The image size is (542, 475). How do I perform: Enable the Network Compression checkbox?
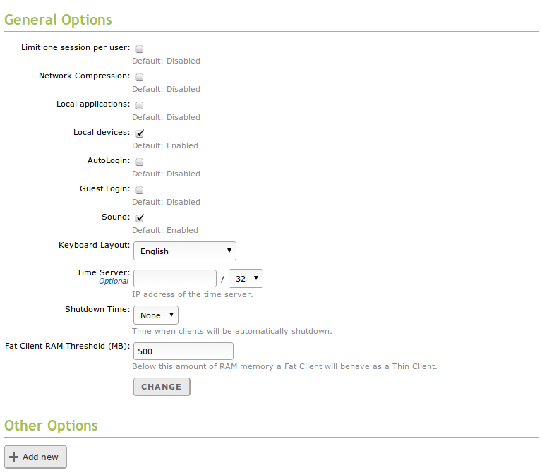point(140,77)
